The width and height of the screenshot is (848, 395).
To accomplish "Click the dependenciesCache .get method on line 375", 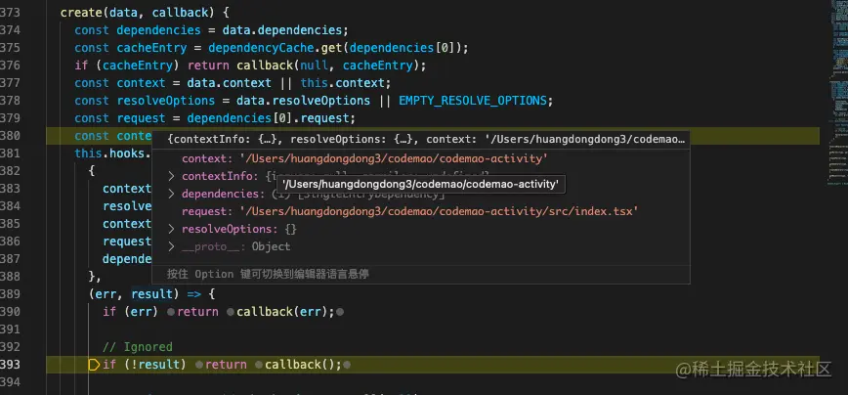I will pyautogui.click(x=331, y=48).
